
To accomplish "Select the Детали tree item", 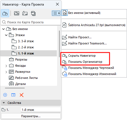I will click(21, 84).
